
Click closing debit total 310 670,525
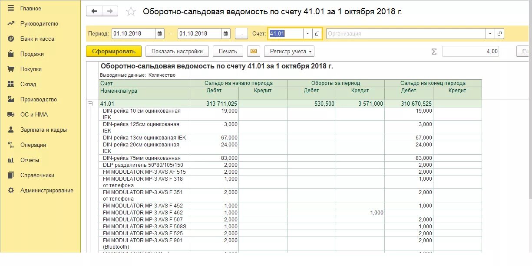click(x=416, y=104)
